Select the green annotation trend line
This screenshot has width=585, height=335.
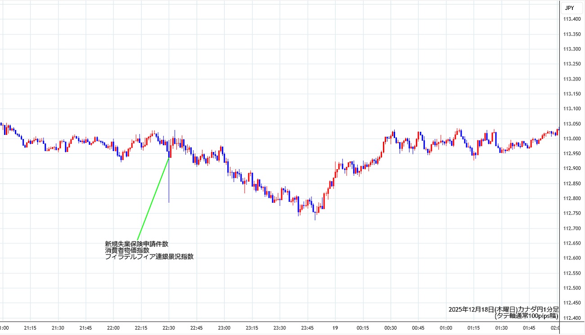point(153,199)
